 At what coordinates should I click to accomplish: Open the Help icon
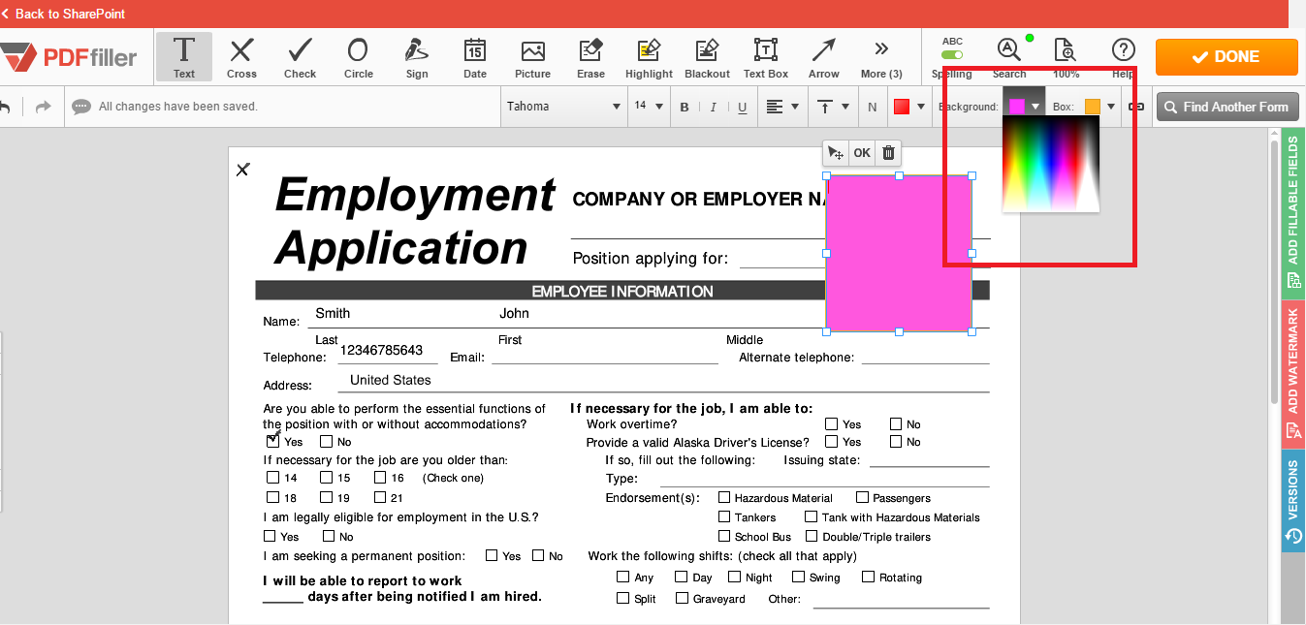[x=1123, y=56]
